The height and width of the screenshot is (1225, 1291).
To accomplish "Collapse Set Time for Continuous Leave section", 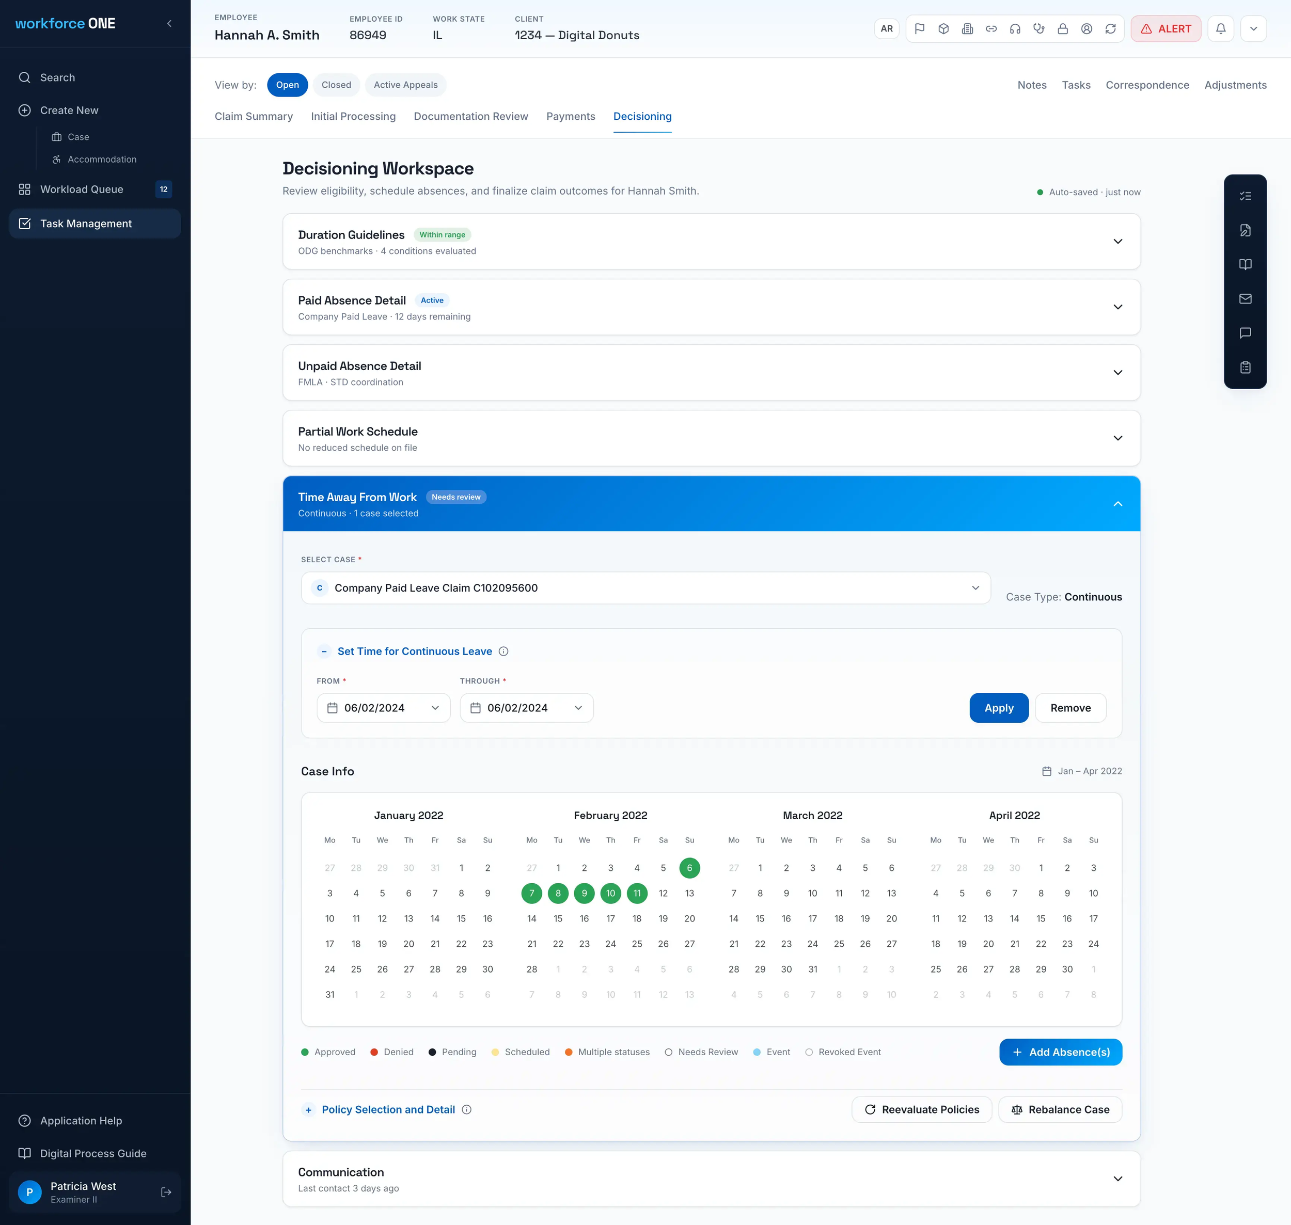I will tap(324, 651).
